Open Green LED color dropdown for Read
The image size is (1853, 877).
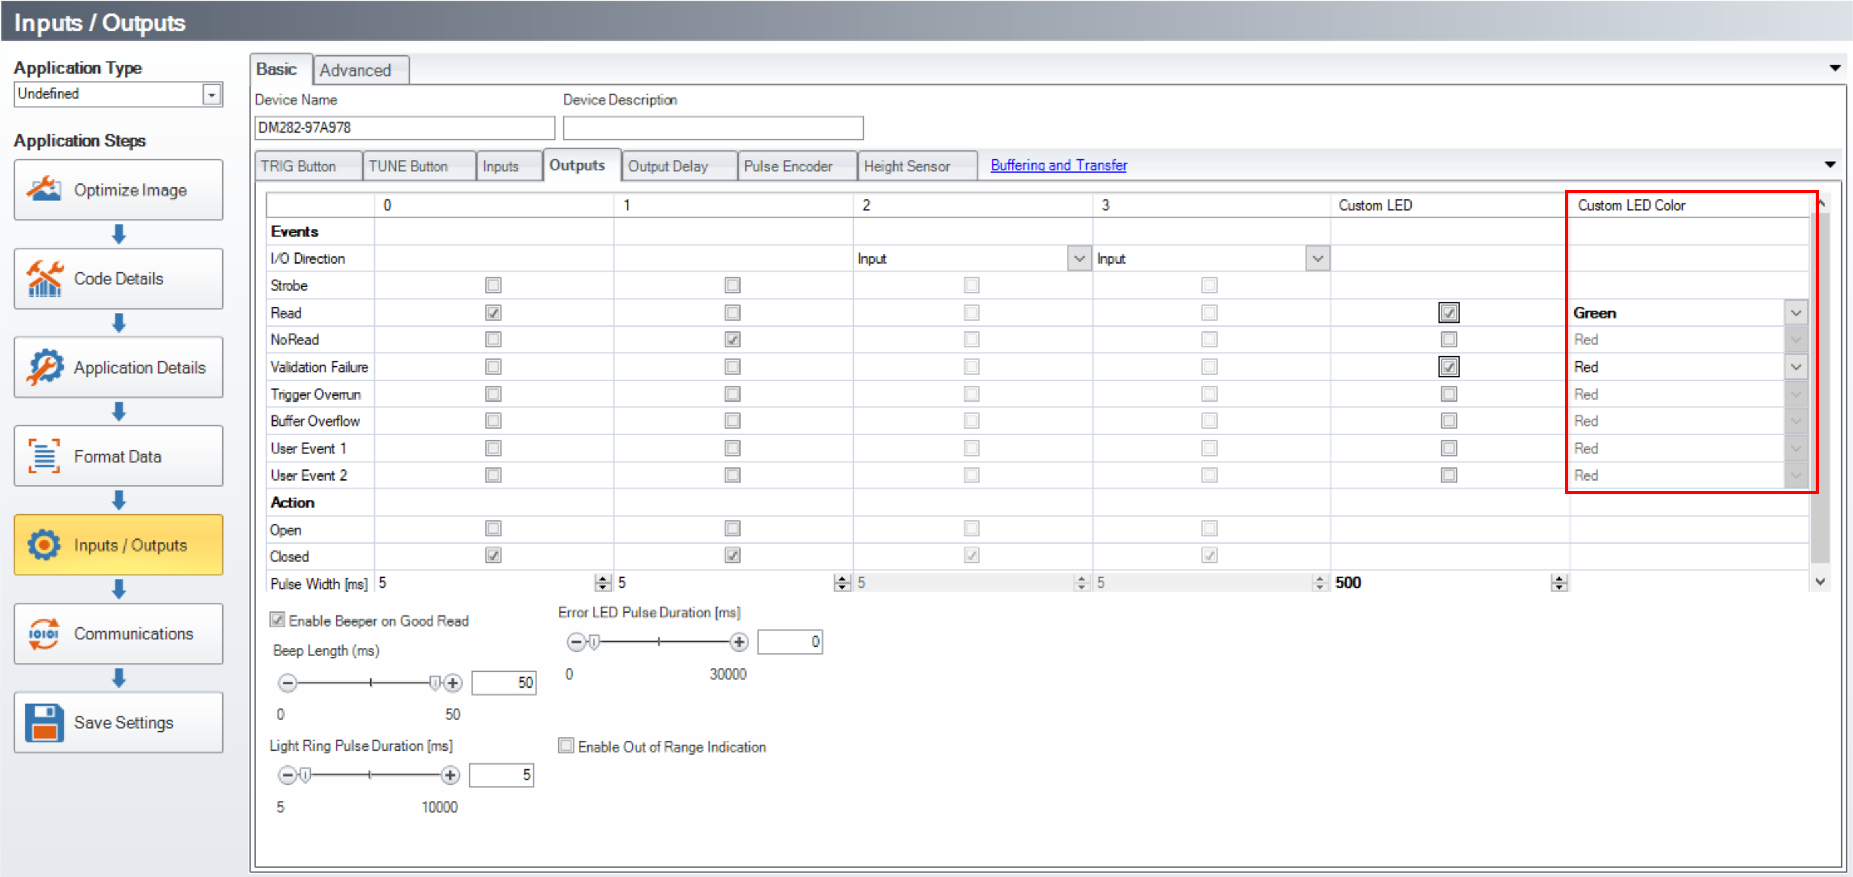1795,313
